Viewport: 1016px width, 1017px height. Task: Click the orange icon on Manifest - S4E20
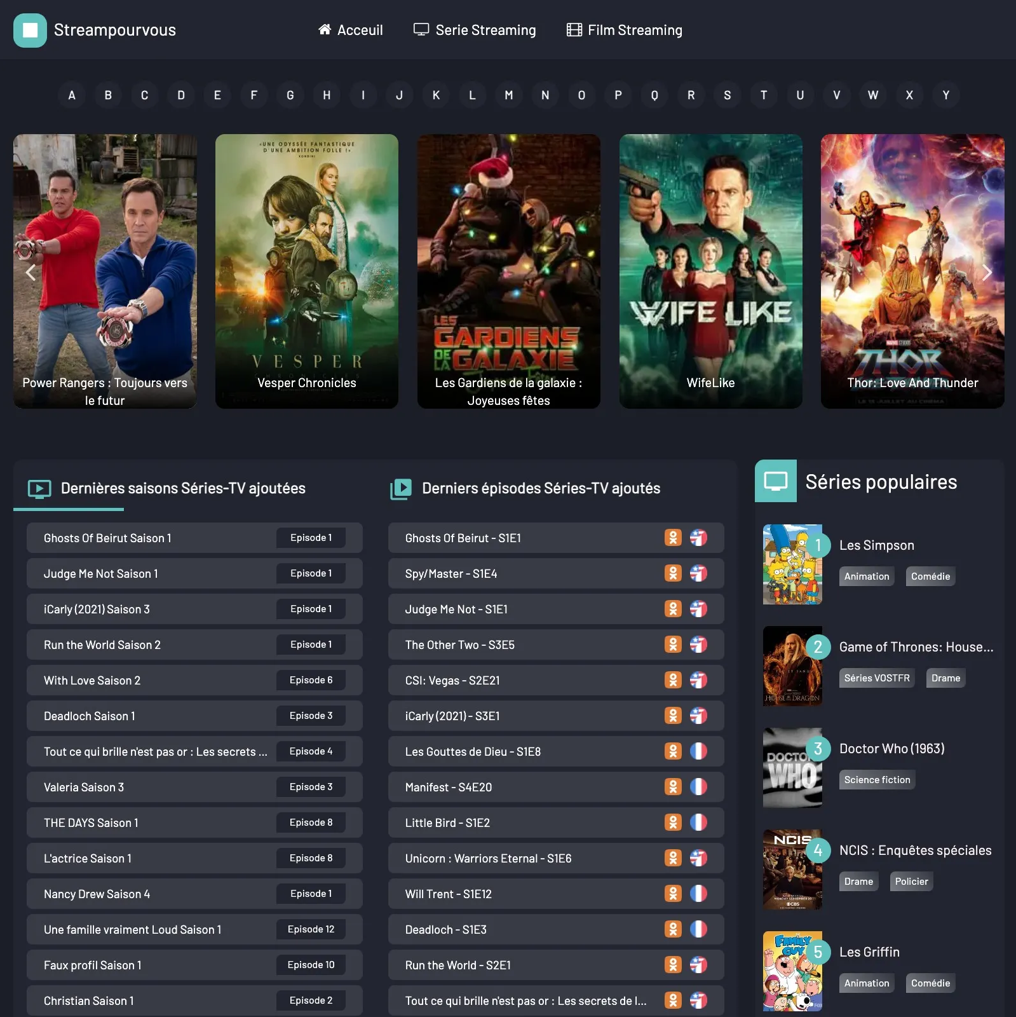[x=673, y=787]
